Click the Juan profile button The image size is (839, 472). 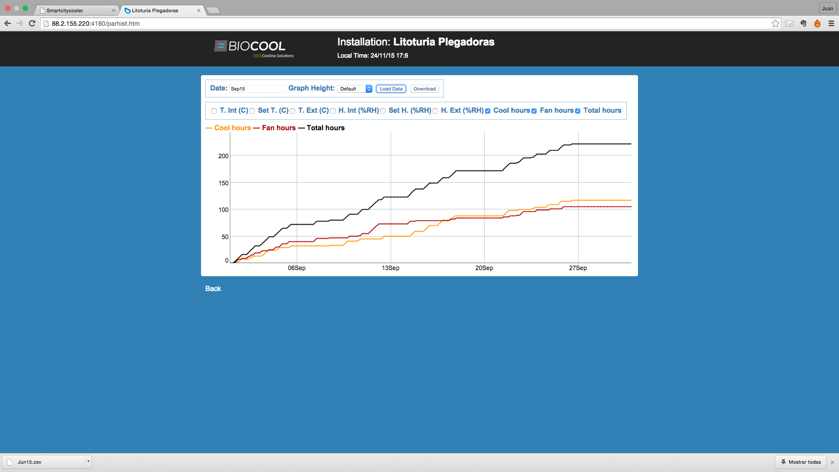click(x=827, y=8)
